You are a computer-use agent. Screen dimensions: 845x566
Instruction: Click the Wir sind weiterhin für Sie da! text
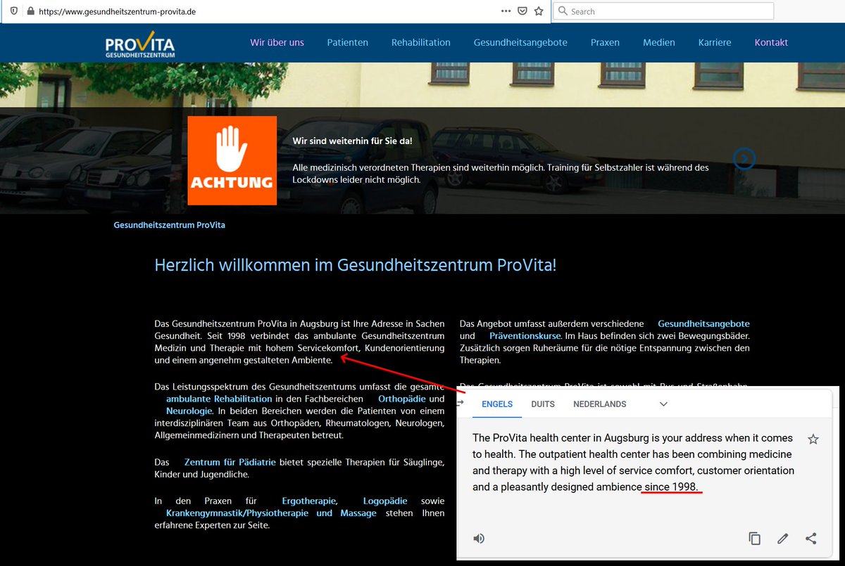(353, 141)
